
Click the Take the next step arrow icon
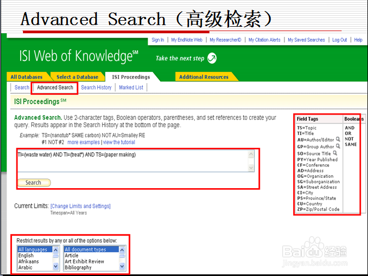tap(212, 58)
